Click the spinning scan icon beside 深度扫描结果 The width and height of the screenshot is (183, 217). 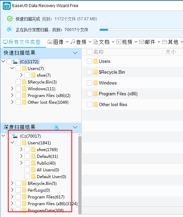click(56, 127)
